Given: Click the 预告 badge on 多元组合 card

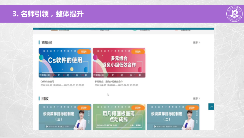Looking at the screenshot, I should (138, 52).
